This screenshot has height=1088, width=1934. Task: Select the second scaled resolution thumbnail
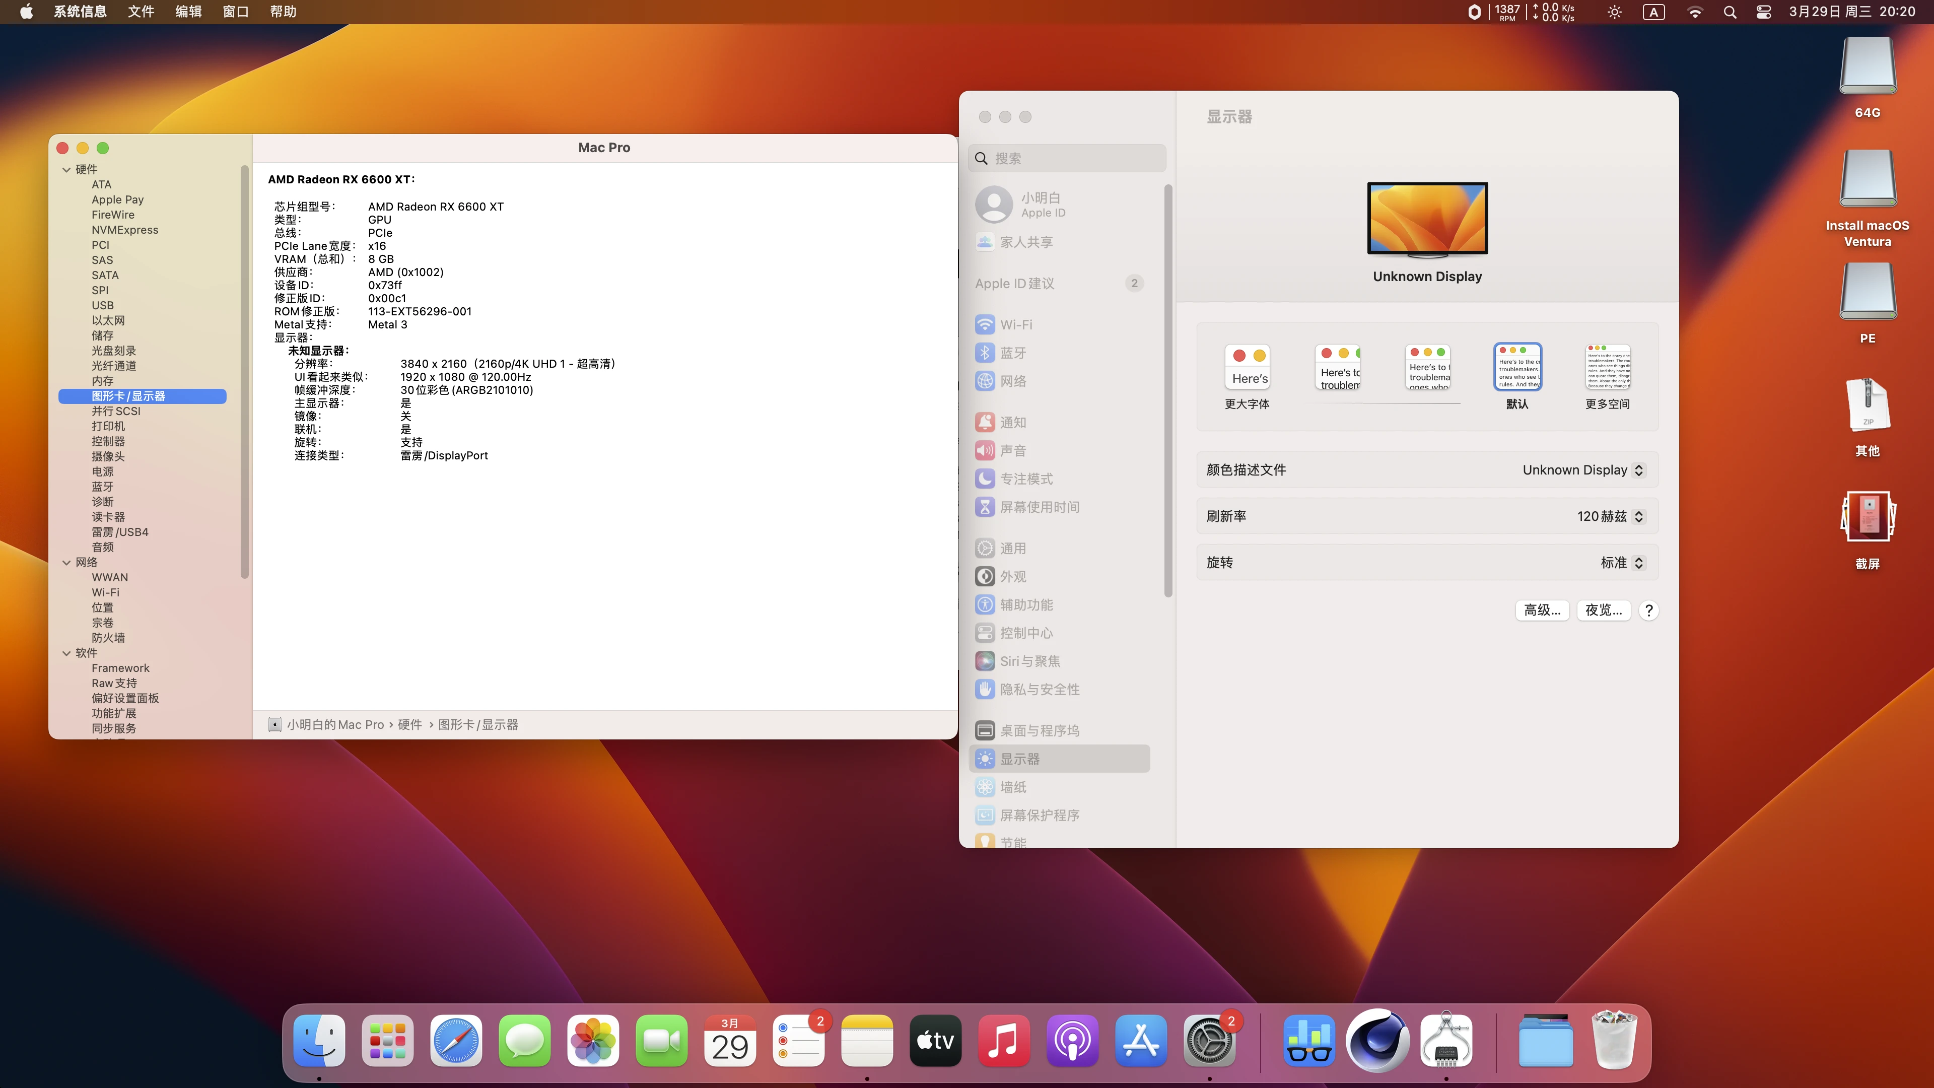[x=1337, y=367]
